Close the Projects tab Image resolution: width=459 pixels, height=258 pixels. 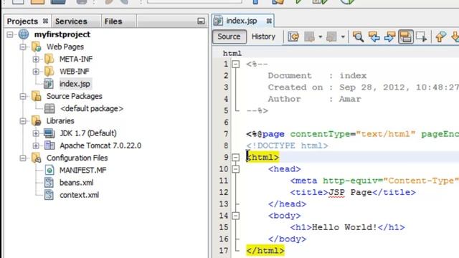45,21
